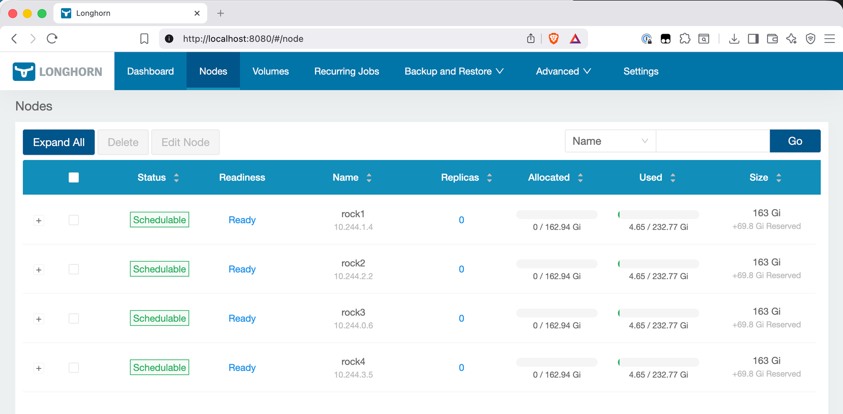The width and height of the screenshot is (843, 414).
Task: Expand the rock1 node row details
Action: pyautogui.click(x=39, y=220)
